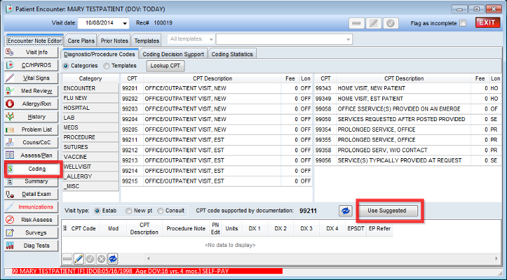Open the Coding Decision Support tab
Screen dimensions: 507x280
173,54
